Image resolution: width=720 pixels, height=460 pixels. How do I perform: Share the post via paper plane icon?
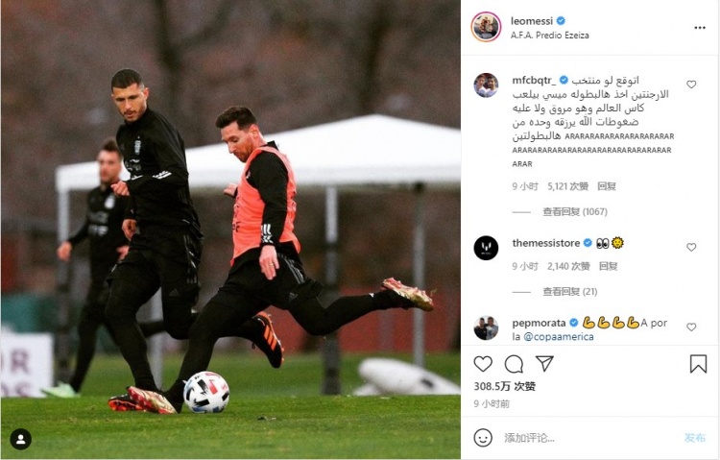tap(544, 364)
